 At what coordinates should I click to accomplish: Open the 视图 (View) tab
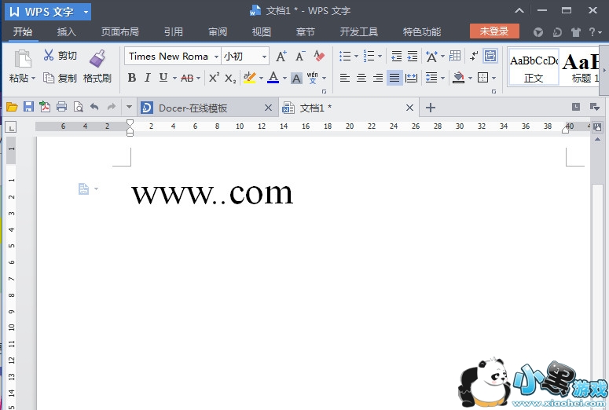click(x=262, y=32)
